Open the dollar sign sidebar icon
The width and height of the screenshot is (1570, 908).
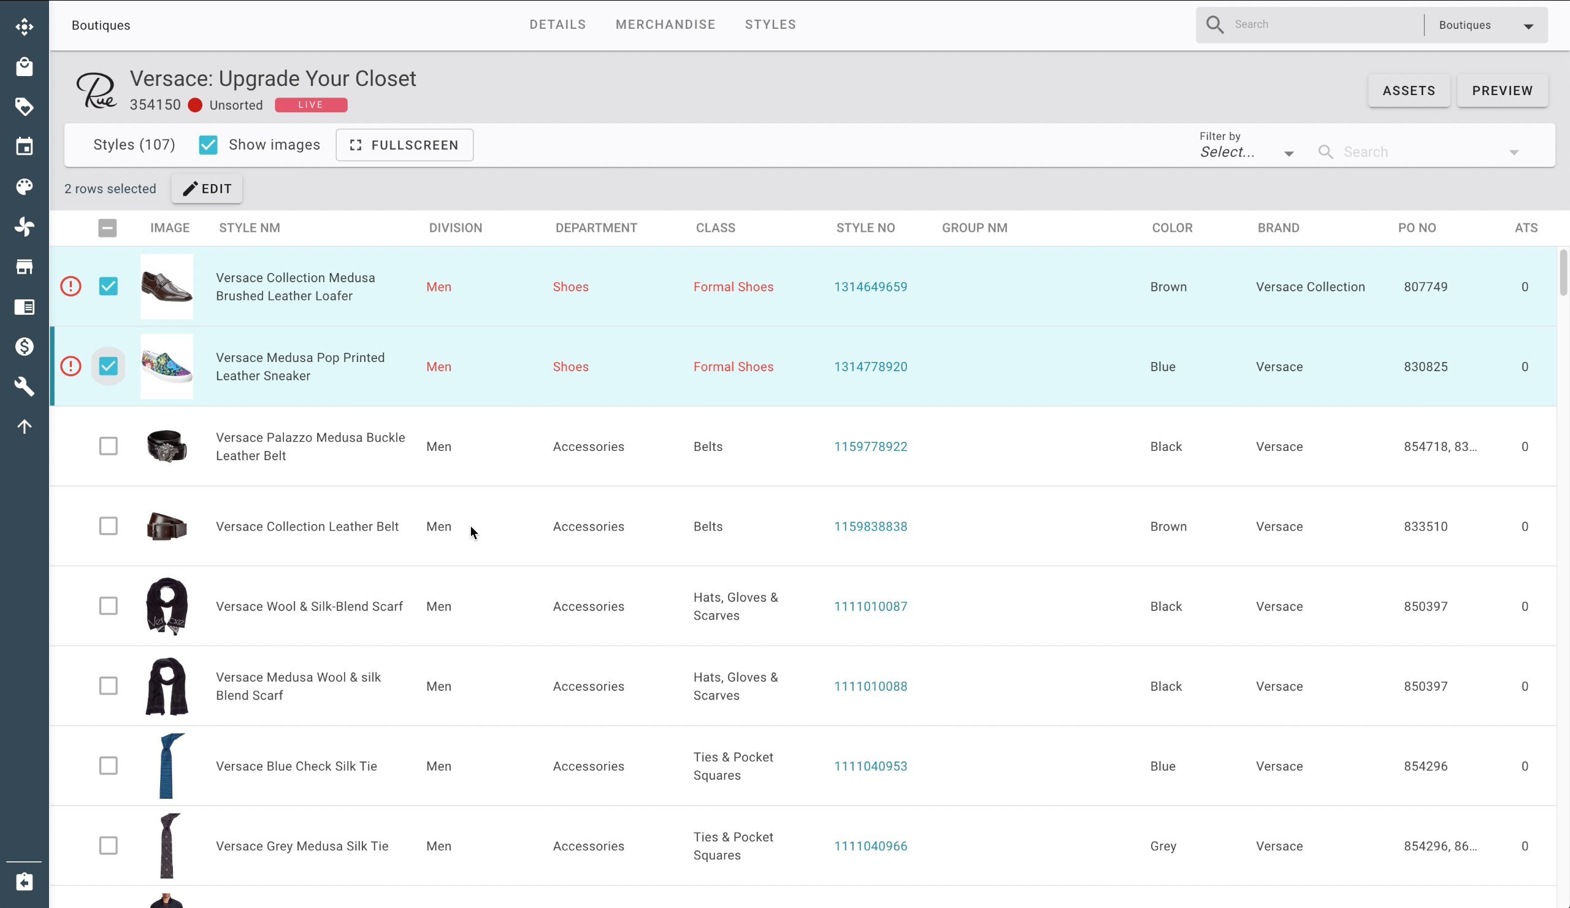(x=25, y=347)
